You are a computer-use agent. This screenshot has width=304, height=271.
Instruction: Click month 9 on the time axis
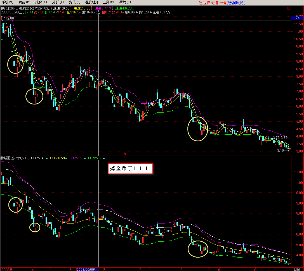(x=219, y=269)
